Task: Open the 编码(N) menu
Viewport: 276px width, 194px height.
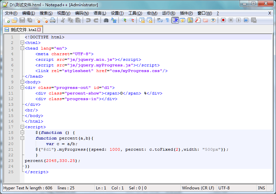Action: (x=82, y=13)
